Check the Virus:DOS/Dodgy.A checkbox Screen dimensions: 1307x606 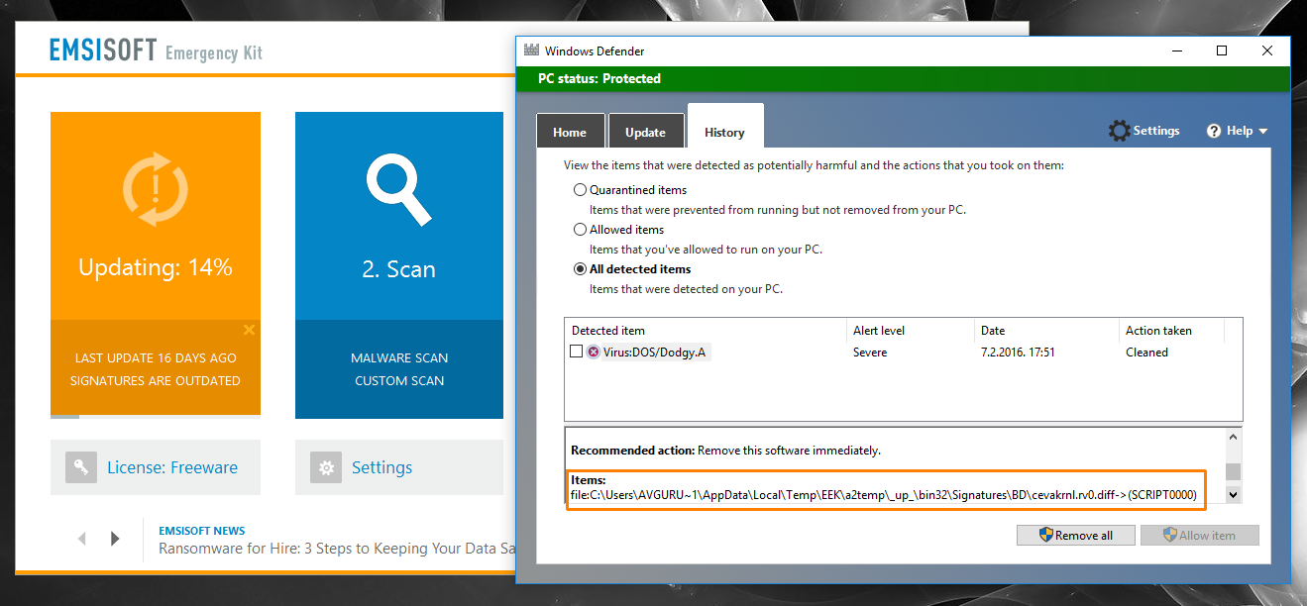point(577,352)
